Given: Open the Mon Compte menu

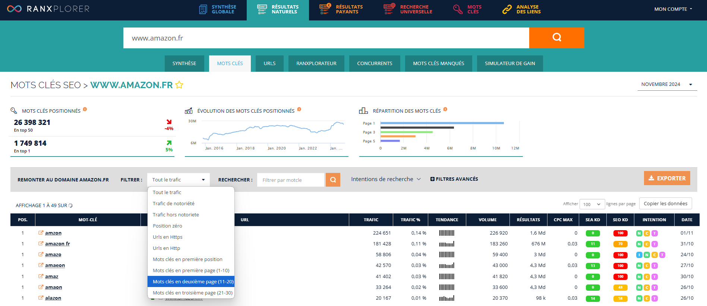Looking at the screenshot, I should click(673, 9).
